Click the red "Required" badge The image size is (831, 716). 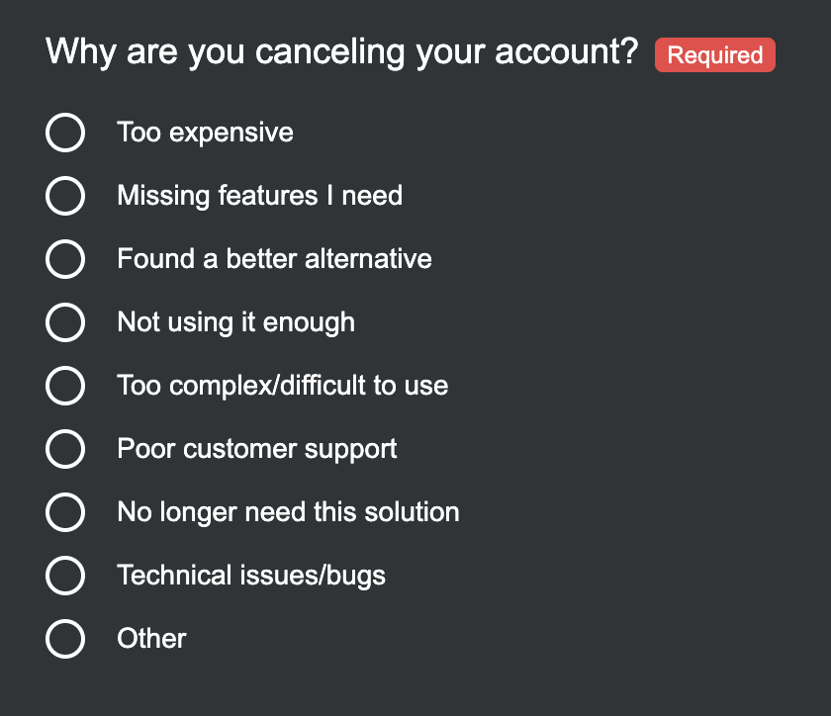coord(714,55)
